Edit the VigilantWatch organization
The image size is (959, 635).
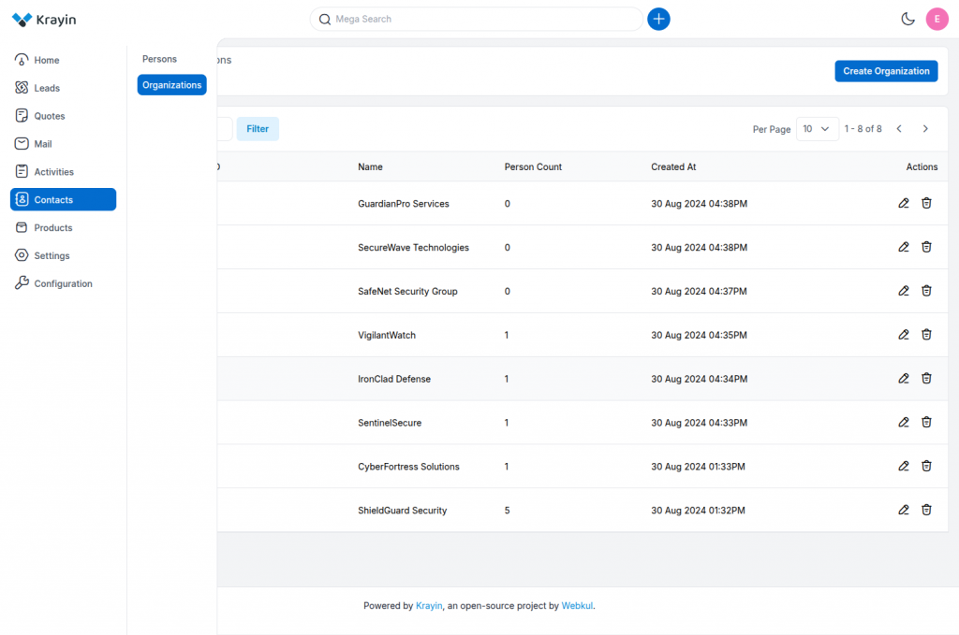point(904,335)
